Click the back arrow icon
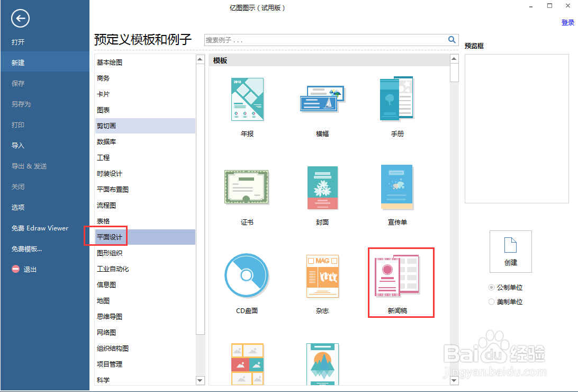This screenshot has height=392, width=578. click(x=20, y=18)
